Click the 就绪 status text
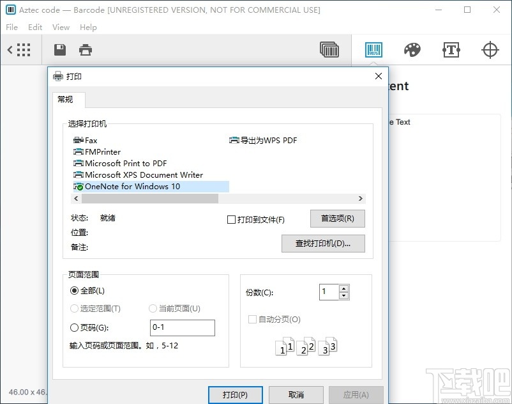Image resolution: width=512 pixels, height=404 pixels. click(108, 218)
